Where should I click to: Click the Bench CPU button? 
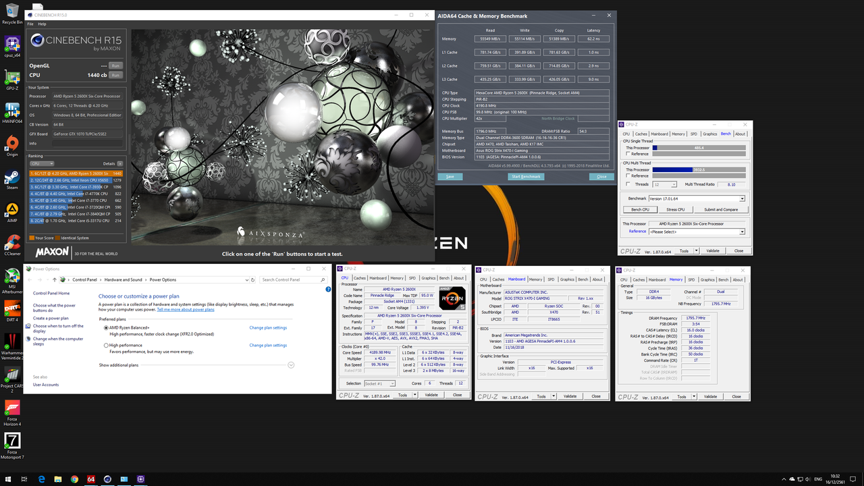click(640, 209)
